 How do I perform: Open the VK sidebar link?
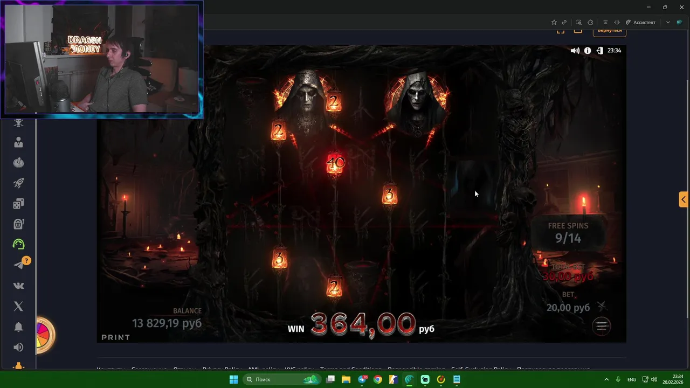click(19, 286)
